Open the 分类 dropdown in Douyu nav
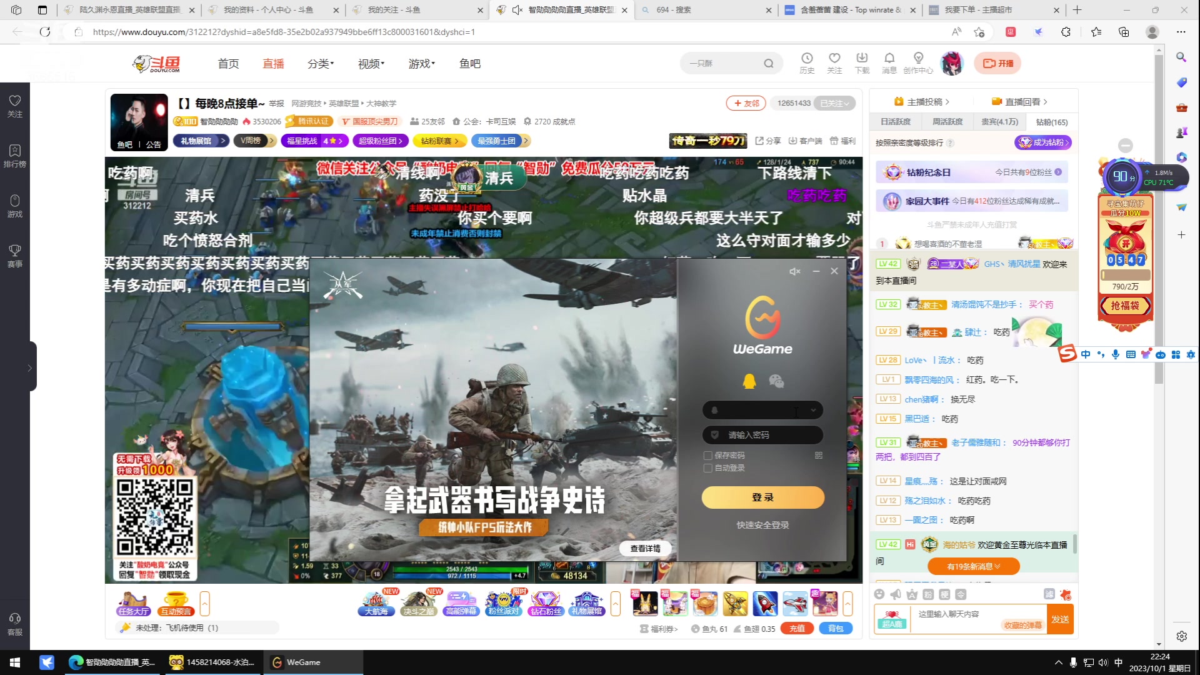The width and height of the screenshot is (1200, 675). coord(321,64)
